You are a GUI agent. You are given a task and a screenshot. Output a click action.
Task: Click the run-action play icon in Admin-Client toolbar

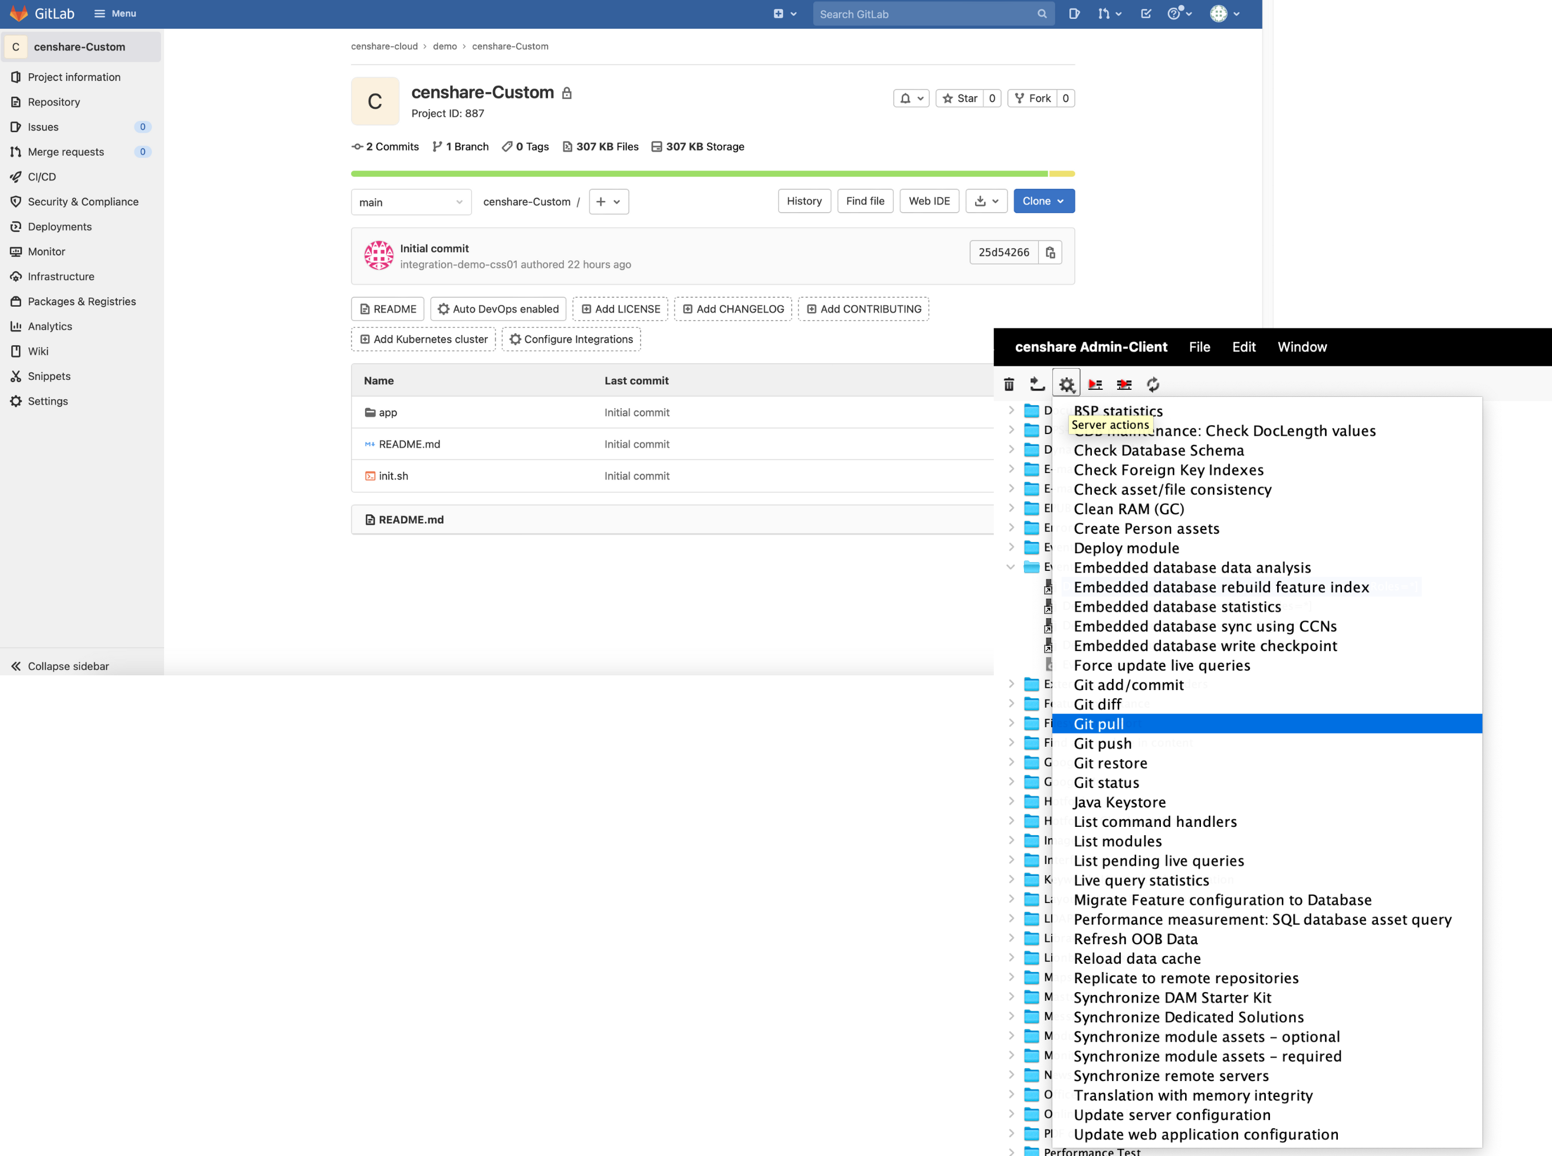(1095, 383)
